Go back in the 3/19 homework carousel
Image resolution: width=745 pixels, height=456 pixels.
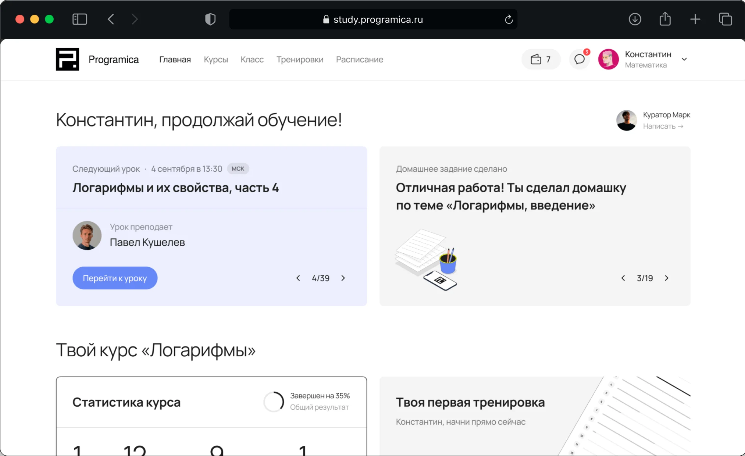pos(623,278)
